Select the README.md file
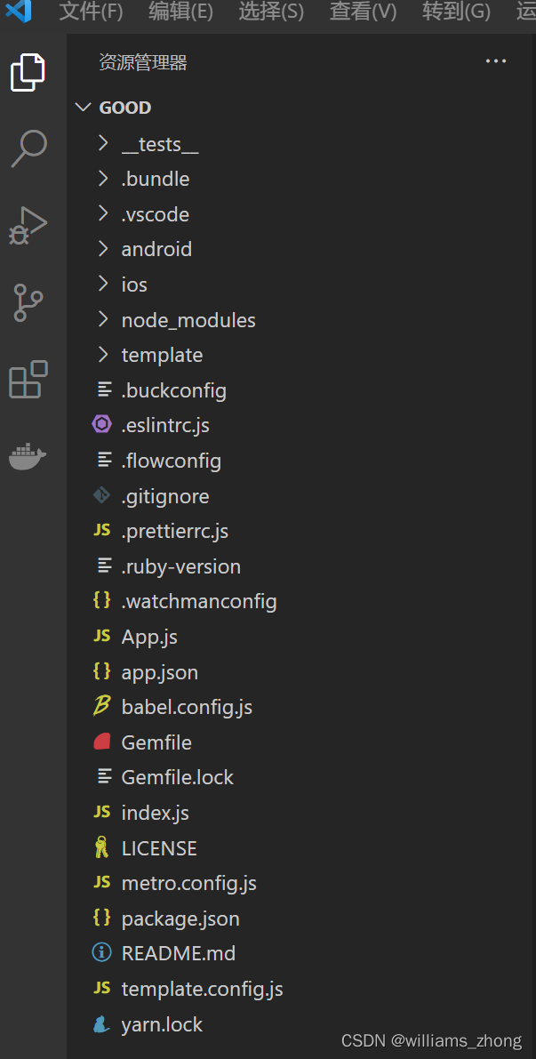The height and width of the screenshot is (1059, 536). click(x=178, y=953)
